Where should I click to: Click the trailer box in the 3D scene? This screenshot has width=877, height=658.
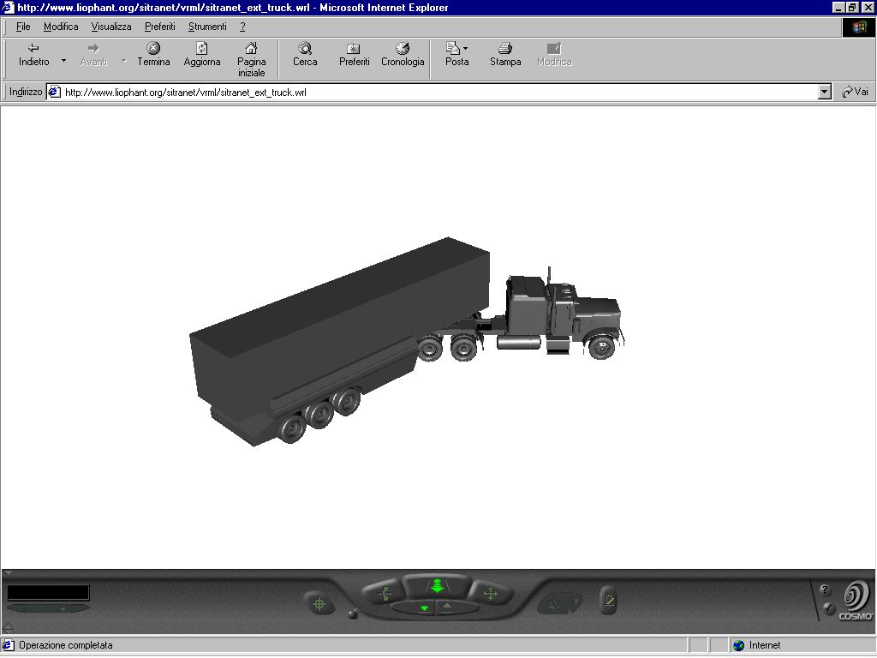pos(340,330)
